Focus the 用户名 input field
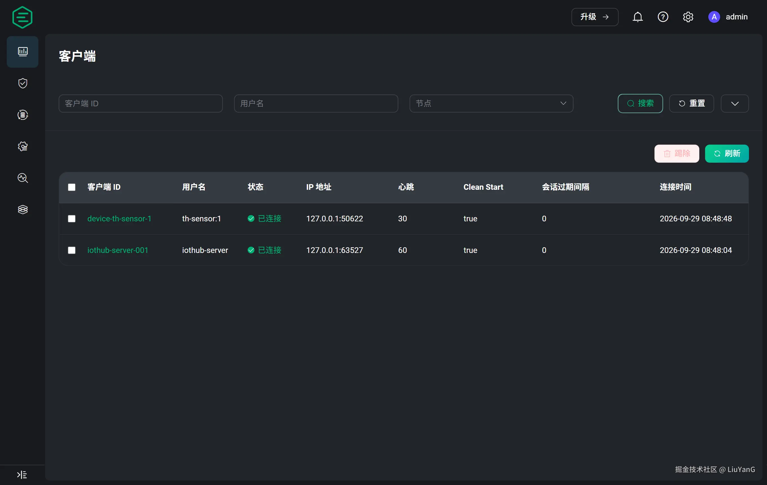 tap(316, 103)
